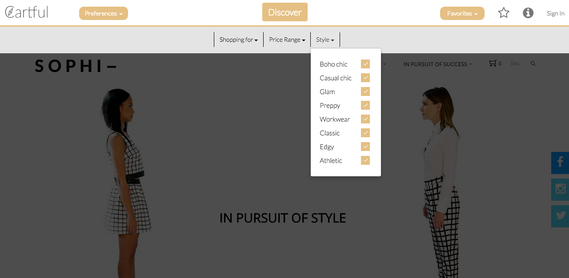Expand the Shopping for dropdown
The image size is (569, 278).
pyautogui.click(x=239, y=40)
